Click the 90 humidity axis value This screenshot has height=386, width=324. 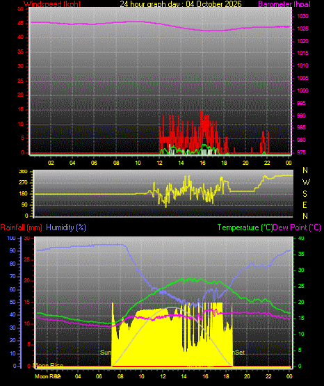(x=13, y=251)
